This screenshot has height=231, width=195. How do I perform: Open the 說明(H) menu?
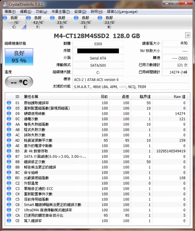pyautogui.click(x=97, y=12)
